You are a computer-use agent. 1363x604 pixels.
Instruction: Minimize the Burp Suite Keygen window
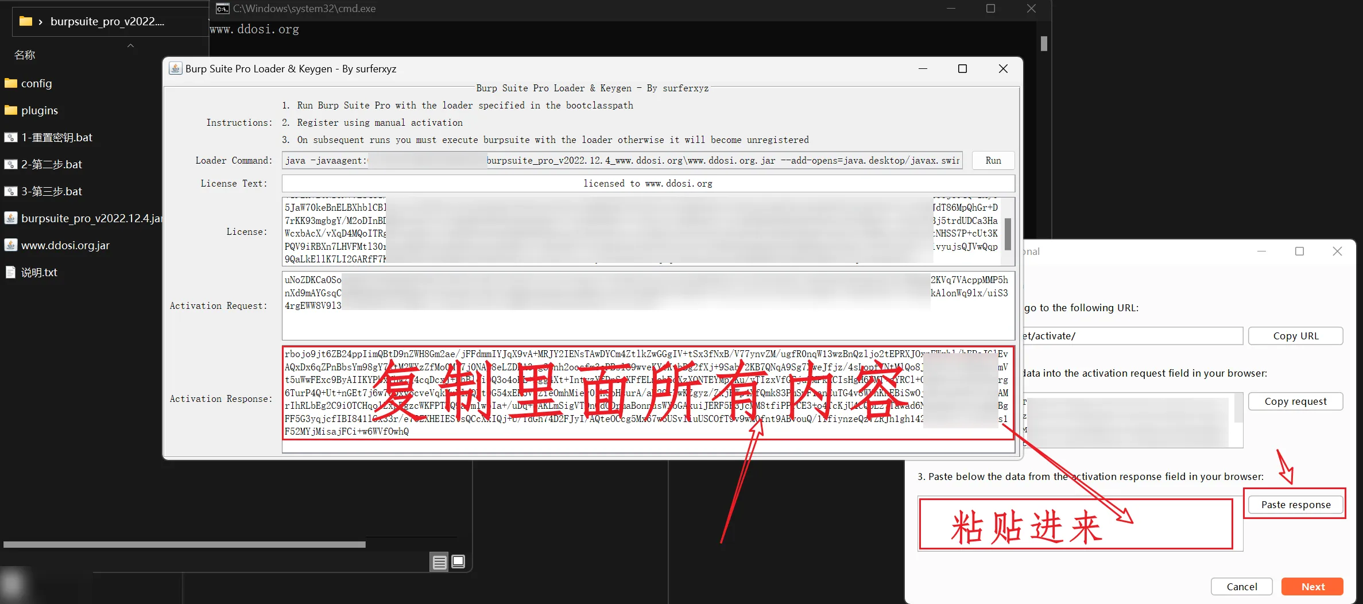pos(923,69)
